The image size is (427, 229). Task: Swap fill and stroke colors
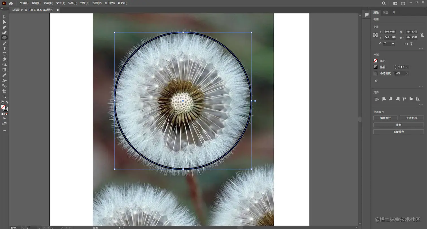[x=7, y=102]
